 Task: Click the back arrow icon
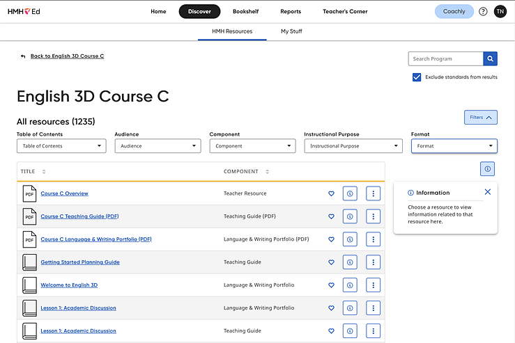[23, 56]
